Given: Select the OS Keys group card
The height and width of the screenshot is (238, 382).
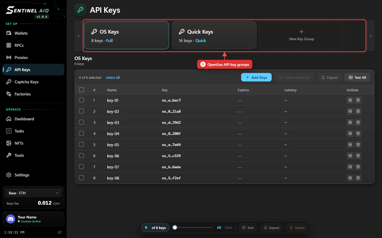Looking at the screenshot, I should point(127,35).
